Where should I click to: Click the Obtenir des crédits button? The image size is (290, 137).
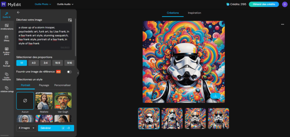coord(264,4)
